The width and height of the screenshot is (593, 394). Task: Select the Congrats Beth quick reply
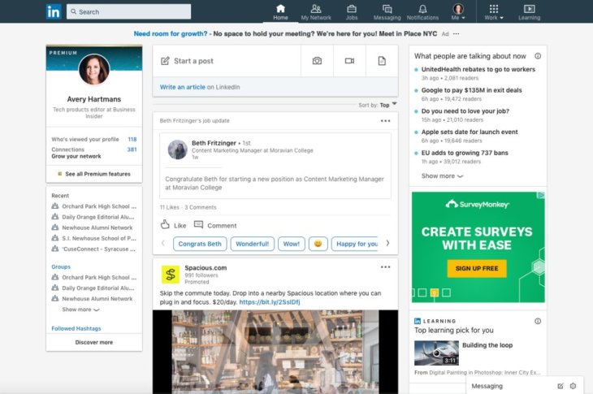(x=199, y=244)
